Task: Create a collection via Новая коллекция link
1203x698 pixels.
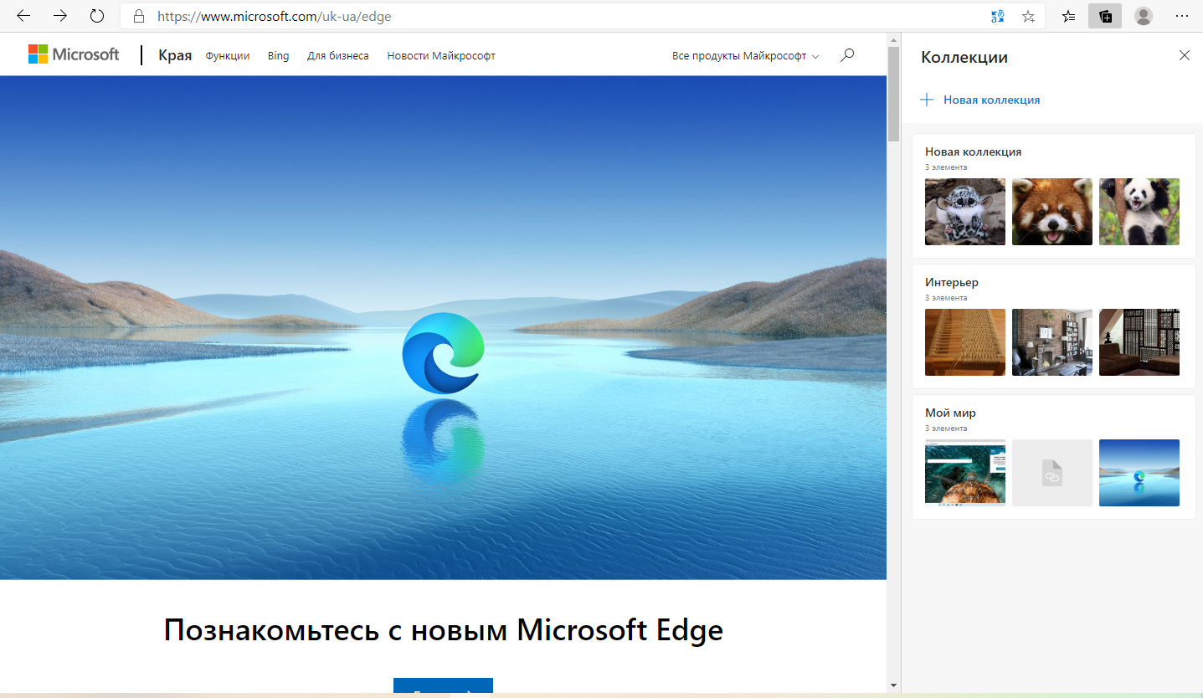Action: coord(992,100)
